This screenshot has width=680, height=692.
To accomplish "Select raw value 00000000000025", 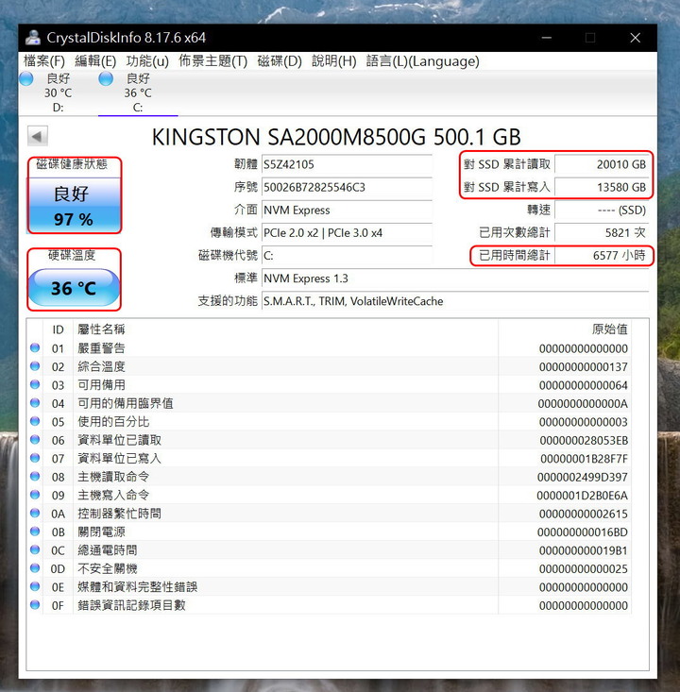I will [x=584, y=569].
